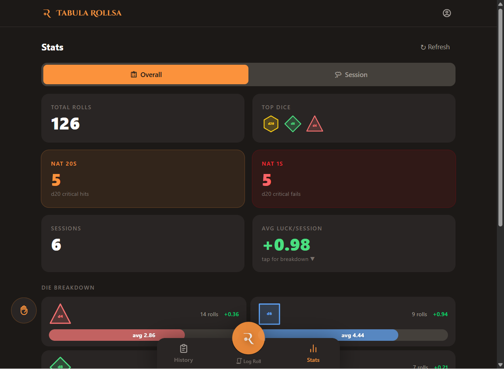Click the page vertical scrollbar
Screen dimensions: 504x369
click(500, 117)
